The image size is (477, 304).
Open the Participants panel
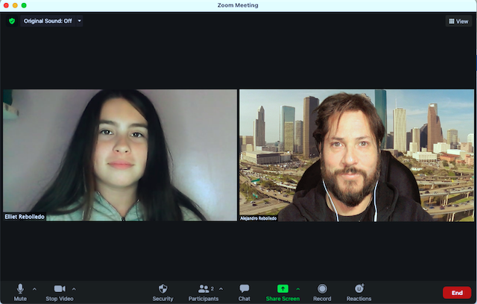(x=203, y=292)
